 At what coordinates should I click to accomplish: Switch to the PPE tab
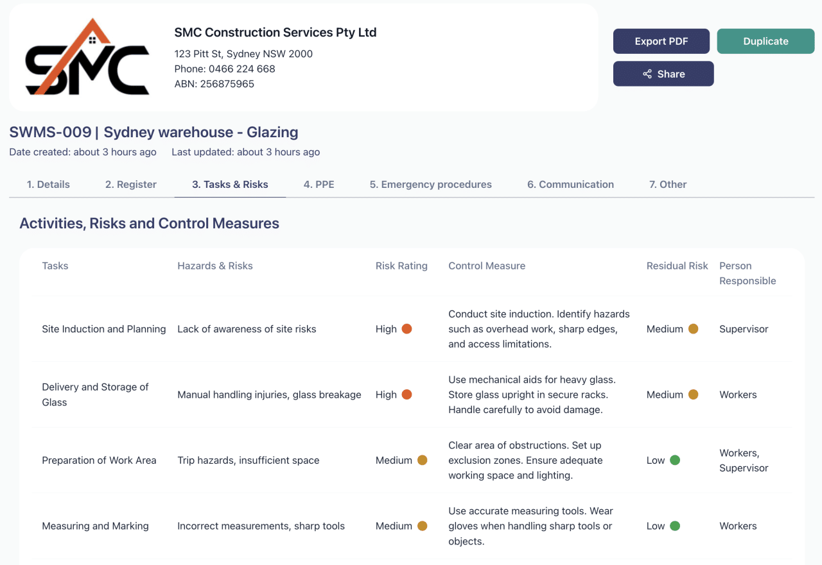(x=319, y=184)
